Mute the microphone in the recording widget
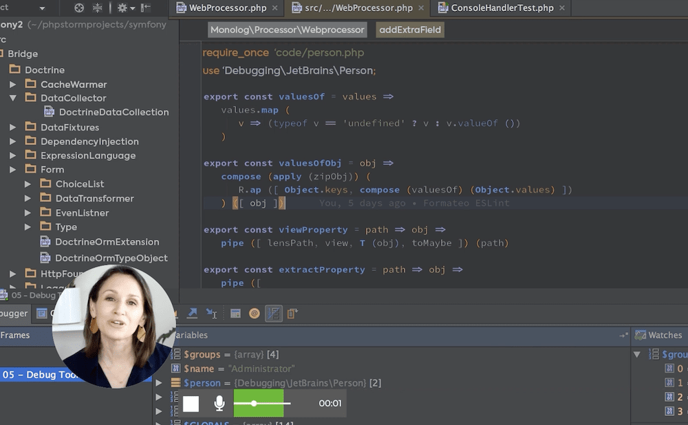 click(219, 404)
